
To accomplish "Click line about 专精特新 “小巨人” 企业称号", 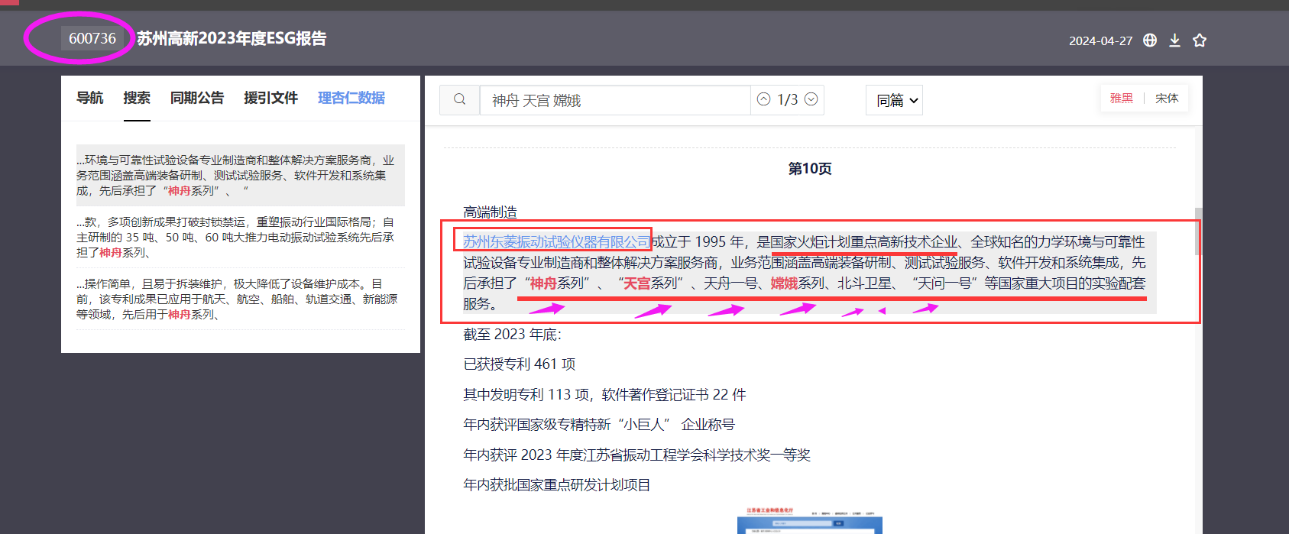I will pyautogui.click(x=599, y=424).
